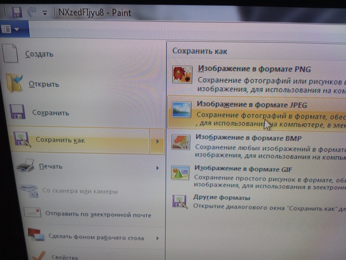The width and height of the screenshot is (346, 260).
Task: Choose Изображение в формате GIF option
Action: (243, 169)
